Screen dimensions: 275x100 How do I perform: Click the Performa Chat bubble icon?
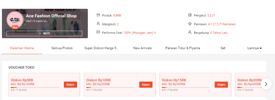(98, 32)
